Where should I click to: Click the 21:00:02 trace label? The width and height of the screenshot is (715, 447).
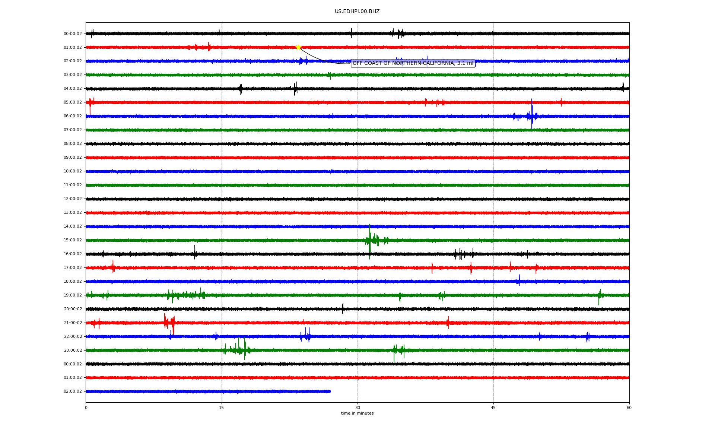[x=73, y=323]
